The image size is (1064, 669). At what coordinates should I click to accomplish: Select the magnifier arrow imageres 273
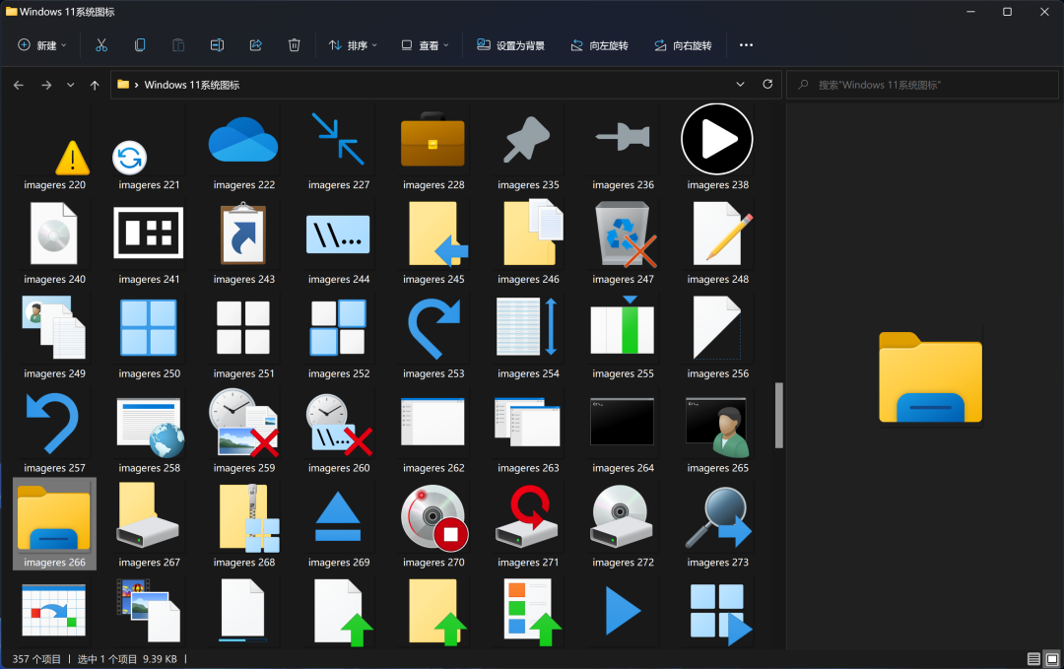pyautogui.click(x=717, y=526)
